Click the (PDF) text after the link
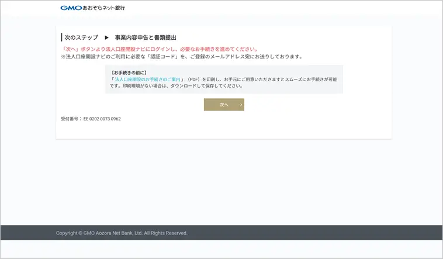443x259 pixels. click(x=193, y=79)
